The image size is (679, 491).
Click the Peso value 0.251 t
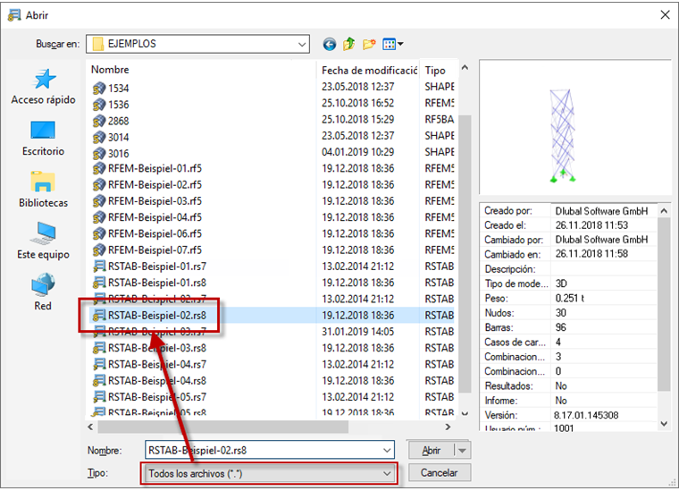pyautogui.click(x=569, y=298)
